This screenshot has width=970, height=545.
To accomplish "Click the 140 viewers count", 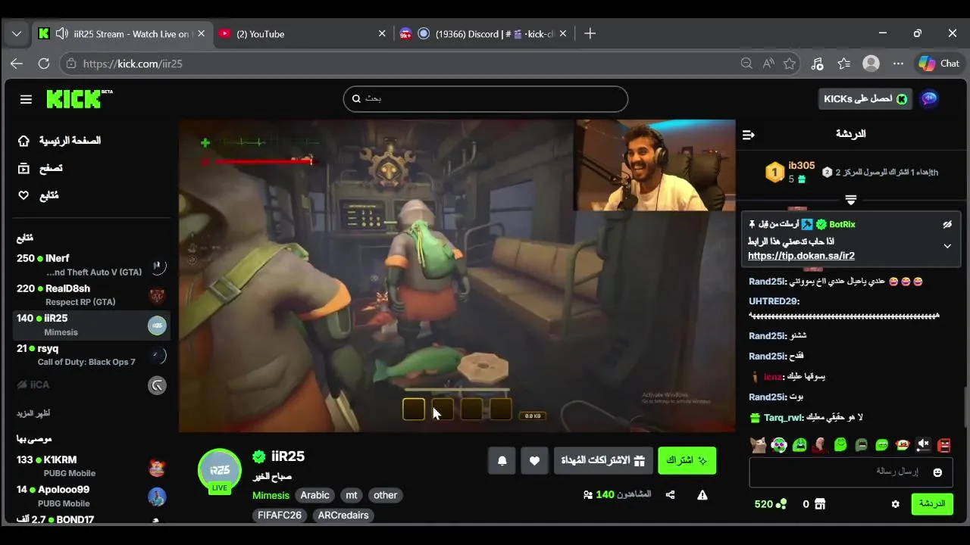I will tap(617, 494).
